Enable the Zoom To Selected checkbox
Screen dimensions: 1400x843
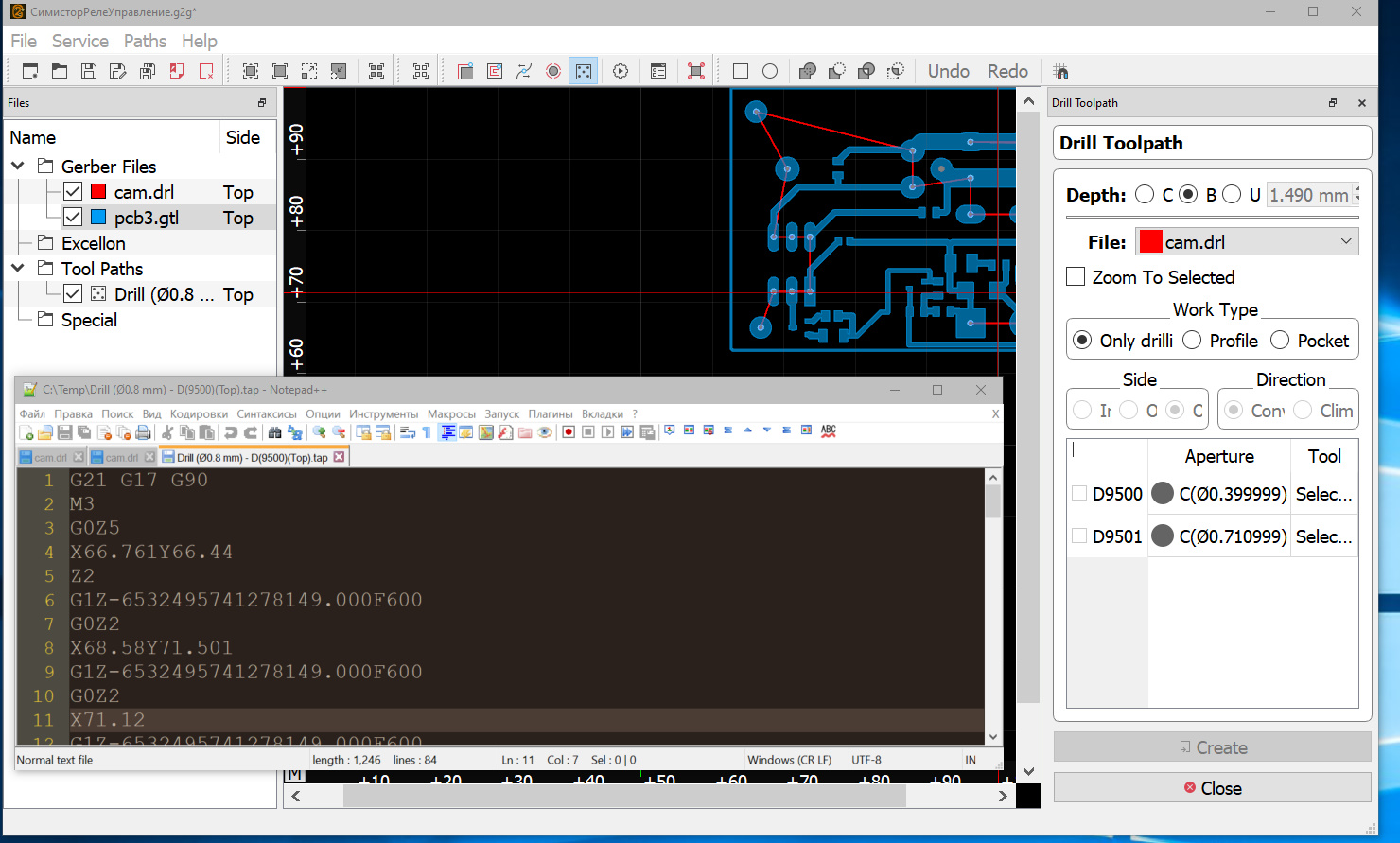tap(1076, 277)
